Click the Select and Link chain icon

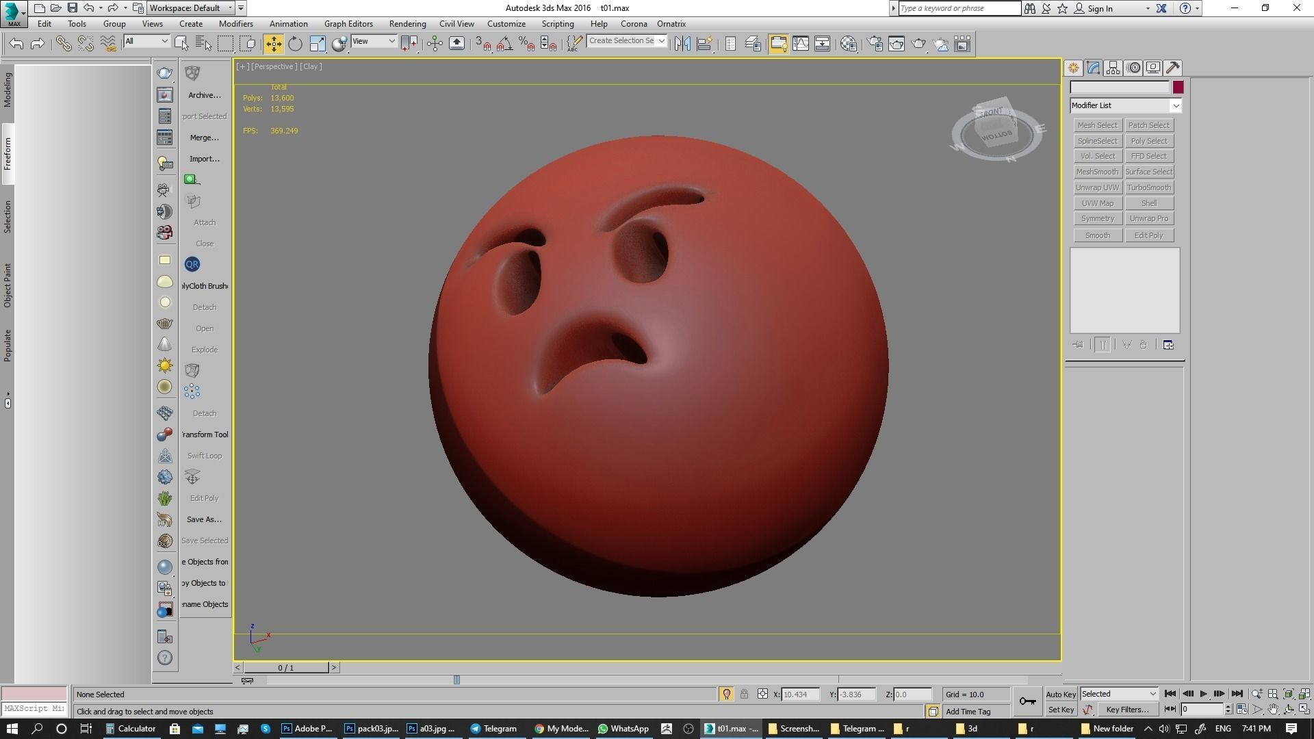[63, 44]
